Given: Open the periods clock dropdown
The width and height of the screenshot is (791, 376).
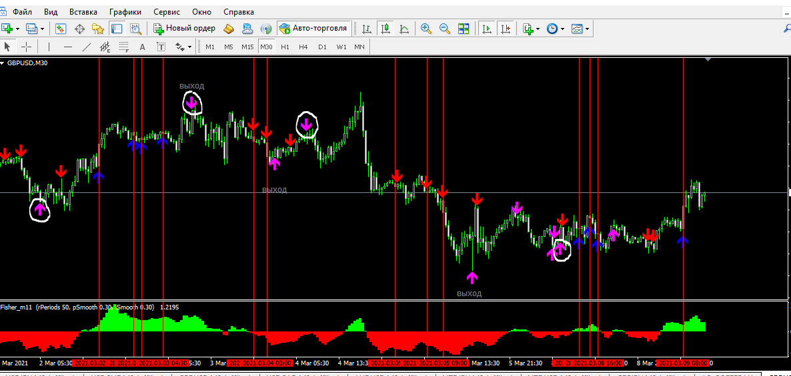Looking at the screenshot, I should coord(562,29).
